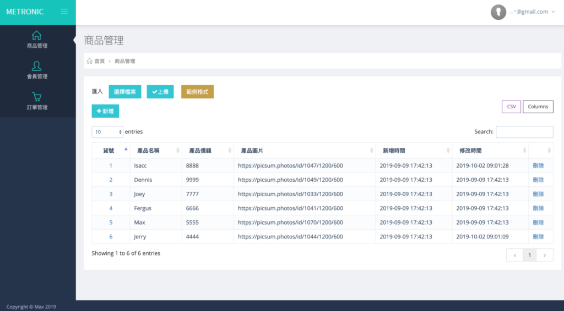Click the 範例格式 button

click(197, 92)
